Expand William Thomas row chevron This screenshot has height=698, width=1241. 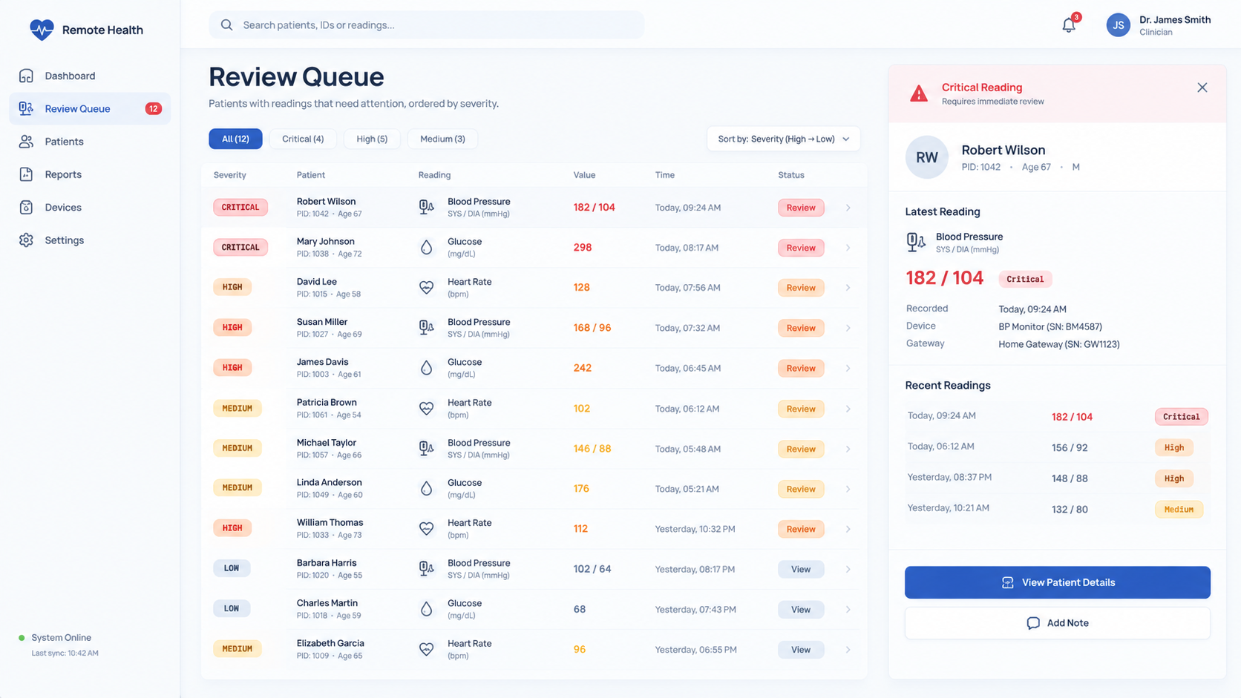848,529
